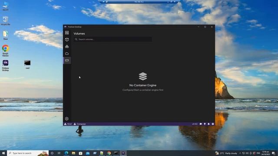
Task: Click the v1.4.0 version label
Action: tap(195, 124)
